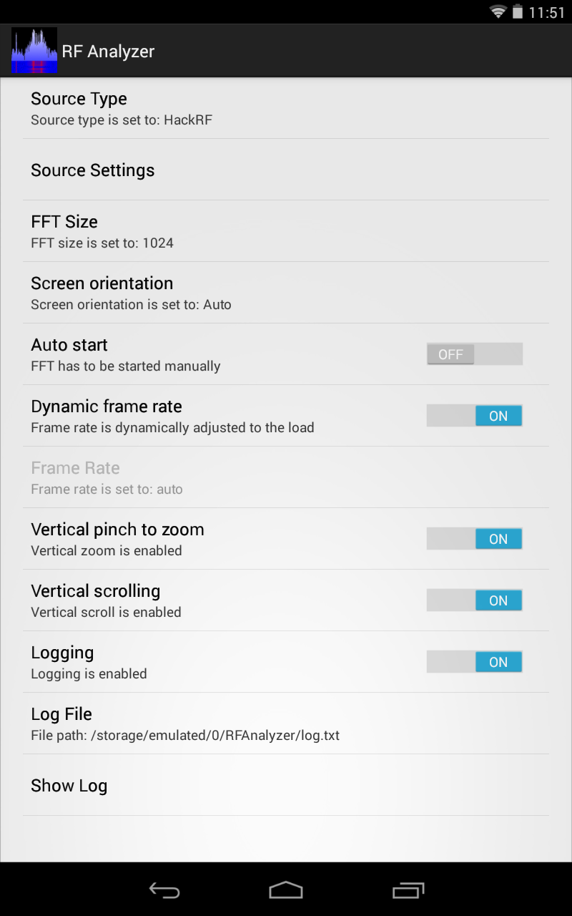The width and height of the screenshot is (572, 916).
Task: Disable Vertical scrolling
Action: point(474,600)
